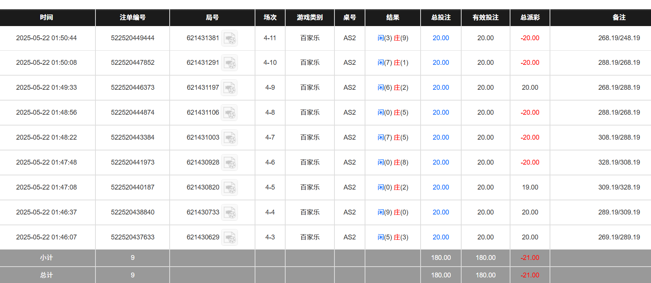651x283 pixels.
Task: View replay icon for round 621431106
Action: pyautogui.click(x=229, y=113)
